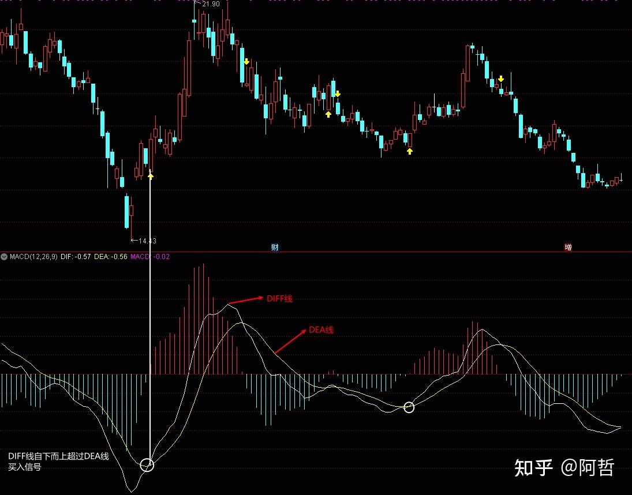
Task: Click the yellow down arrow in the mid-chart decline
Action: click(338, 93)
